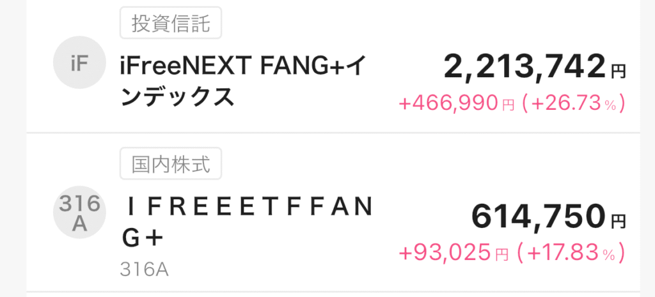The image size is (655, 297).
Task: Tap the インデックス text on the second line
Action: (x=177, y=97)
